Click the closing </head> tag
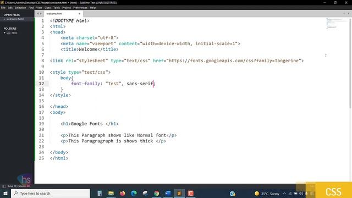The width and height of the screenshot is (352, 198). point(59,106)
